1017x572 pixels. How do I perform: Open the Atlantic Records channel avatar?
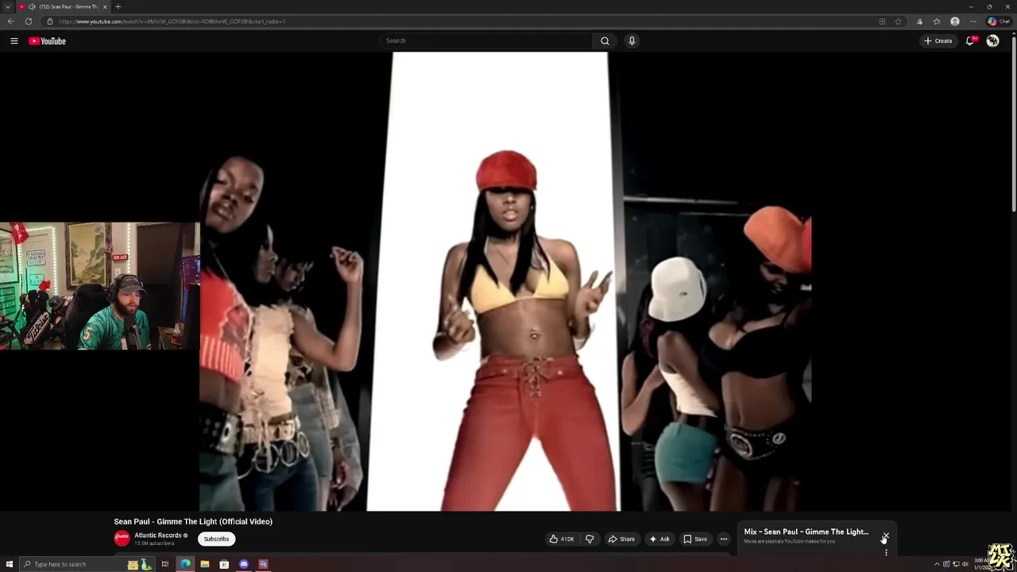coord(122,539)
